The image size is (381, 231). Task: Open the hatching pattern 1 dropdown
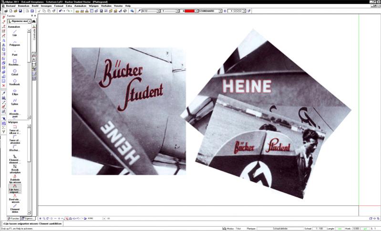tap(244, 11)
